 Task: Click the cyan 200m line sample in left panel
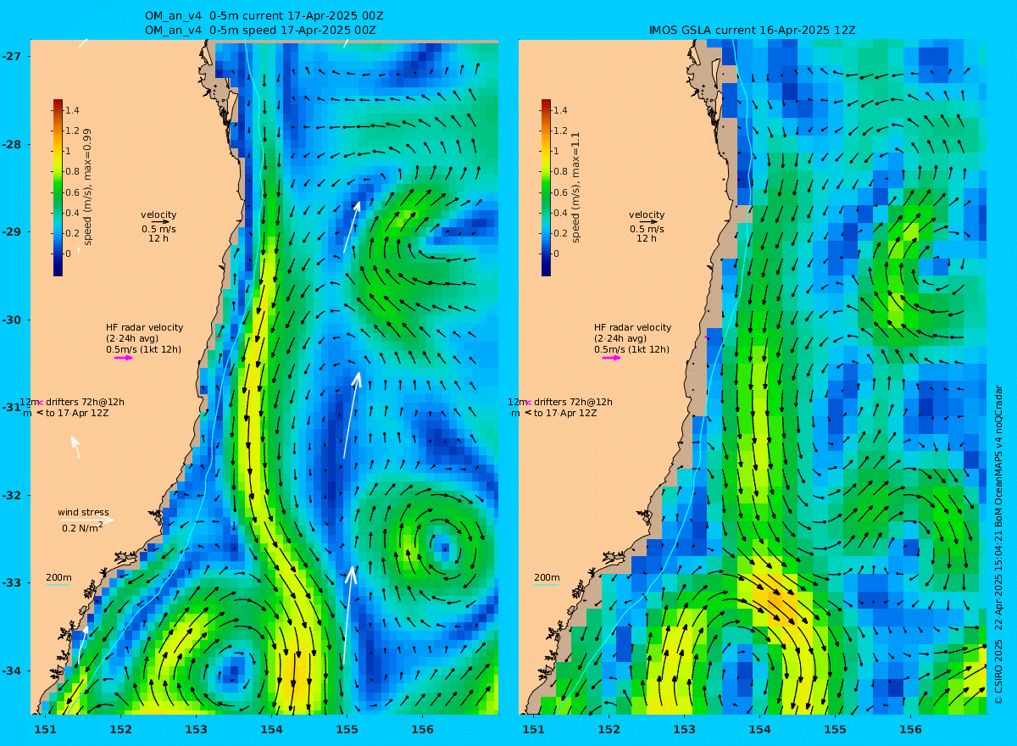(58, 585)
